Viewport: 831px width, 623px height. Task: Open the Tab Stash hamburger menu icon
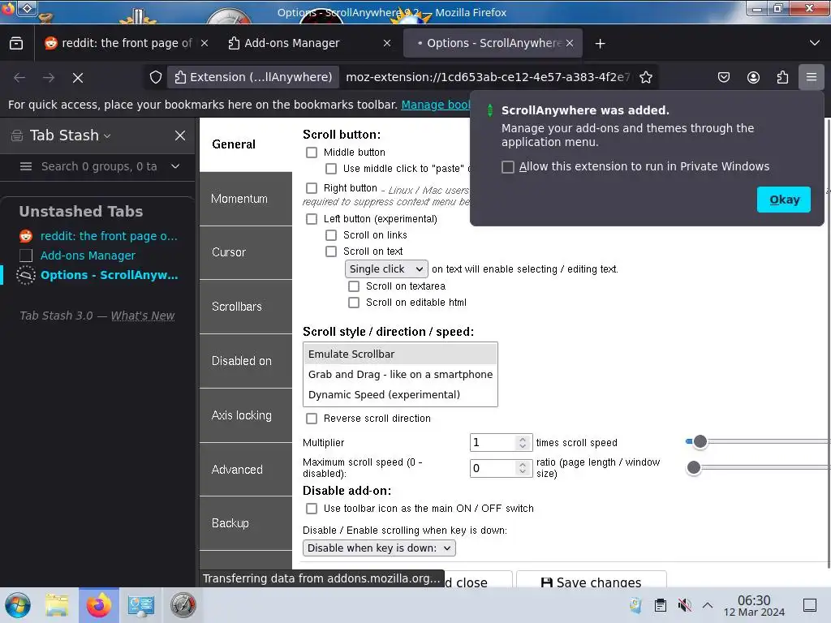click(25, 167)
